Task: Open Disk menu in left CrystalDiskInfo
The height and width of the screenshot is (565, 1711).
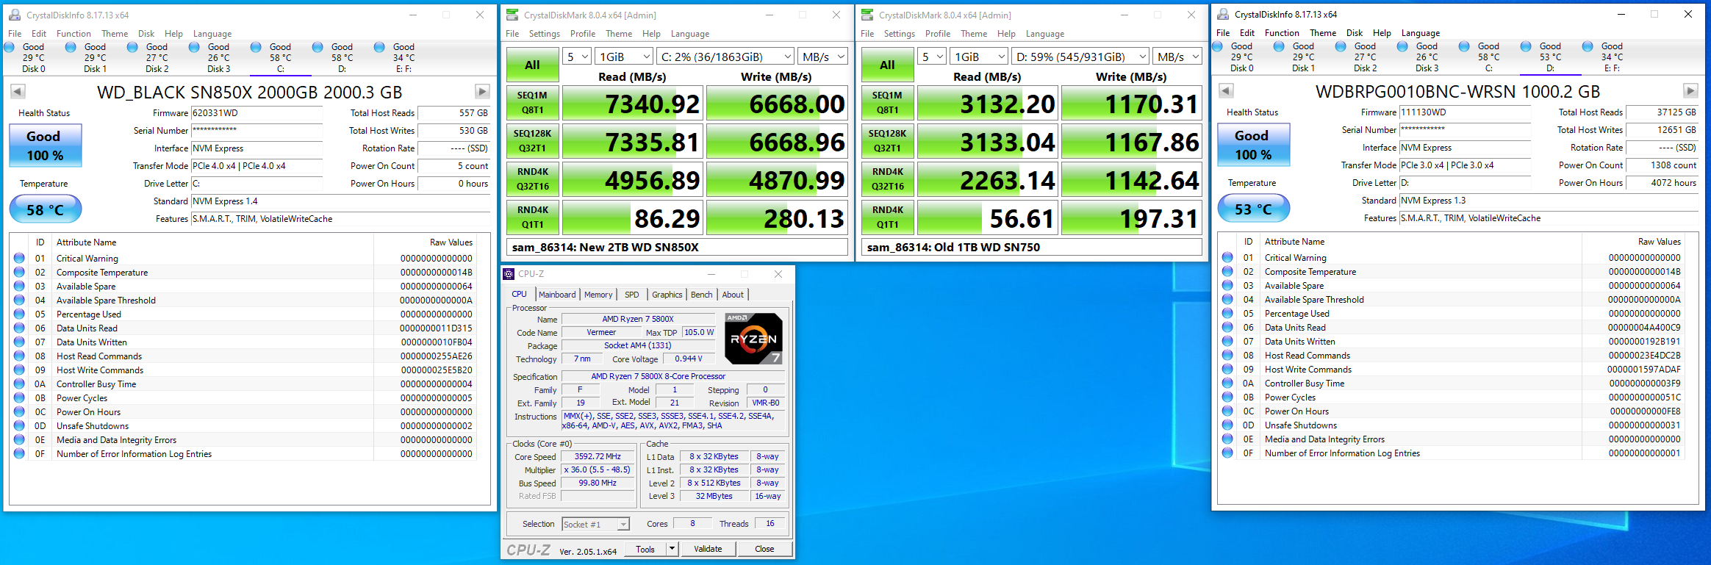Action: [x=146, y=34]
